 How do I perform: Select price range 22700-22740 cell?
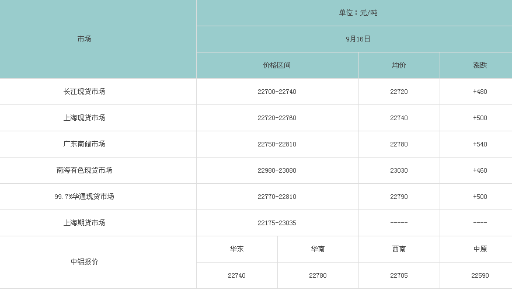277,92
